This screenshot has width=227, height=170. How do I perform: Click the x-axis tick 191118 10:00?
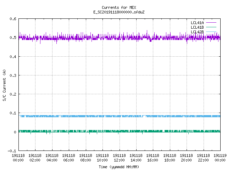[102, 158]
